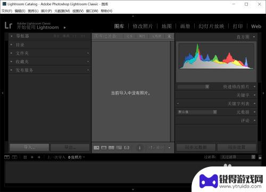
Task: Expand the 关键字 panel
Action: [x=254, y=95]
